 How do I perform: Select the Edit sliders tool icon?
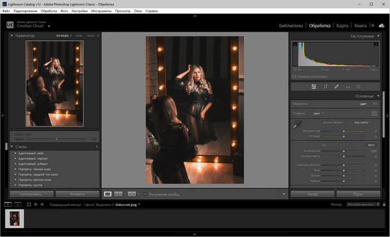point(314,86)
